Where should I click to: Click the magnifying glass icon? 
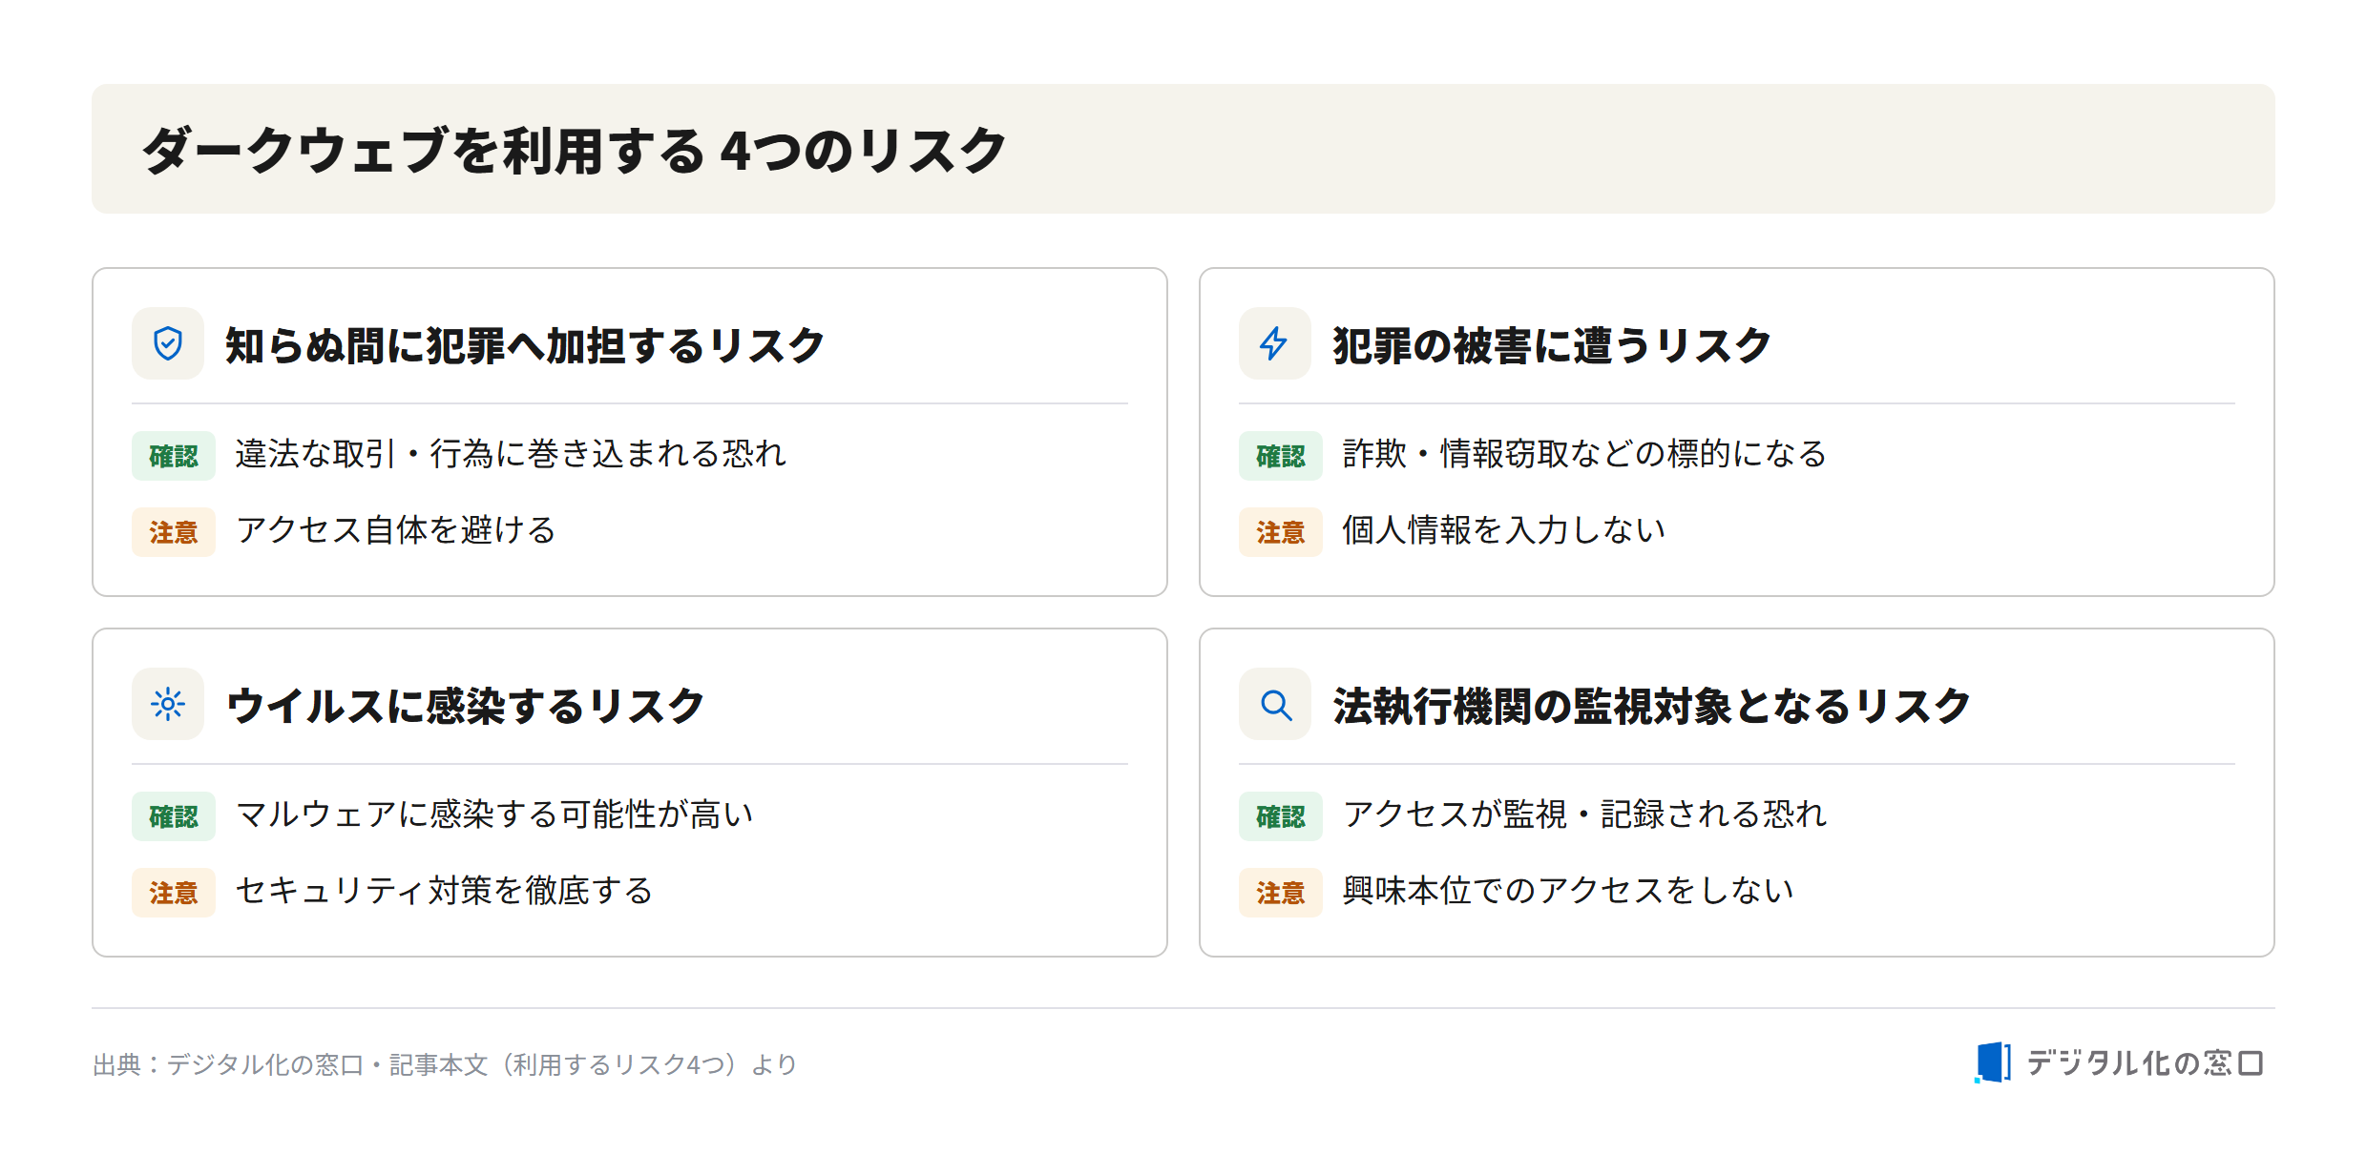click(1276, 706)
